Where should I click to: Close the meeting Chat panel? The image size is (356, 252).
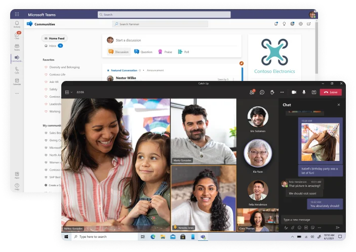pyautogui.click(x=338, y=105)
